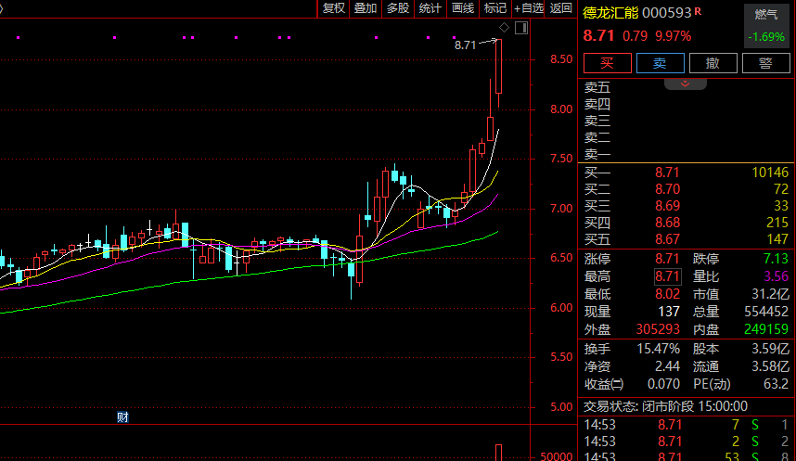Image resolution: width=796 pixels, height=461 pixels.
Task: Select the 多股 multi-stock view
Action: tap(398, 8)
